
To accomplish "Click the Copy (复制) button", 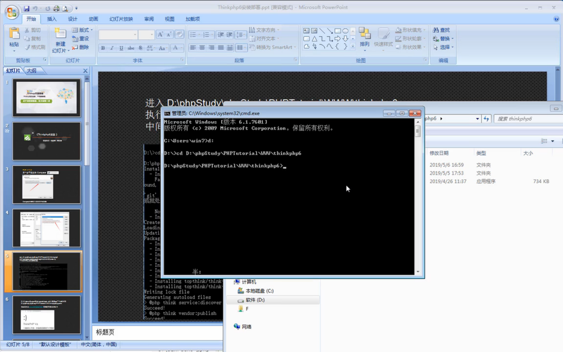I will click(33, 39).
